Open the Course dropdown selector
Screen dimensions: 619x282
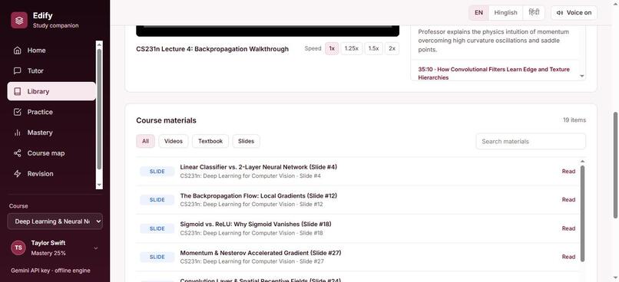pyautogui.click(x=55, y=221)
